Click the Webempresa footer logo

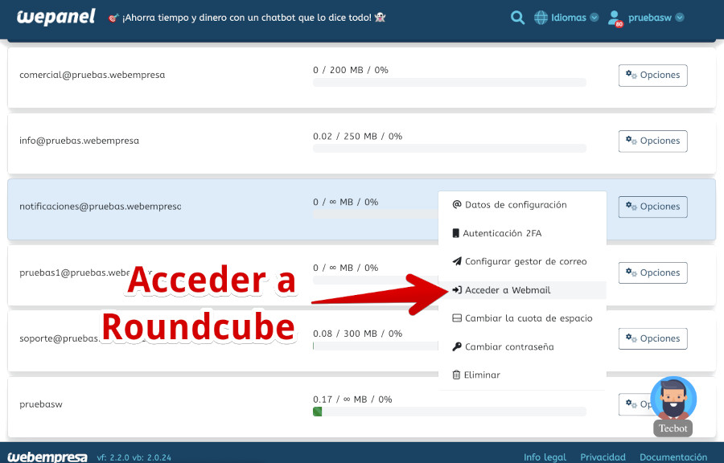[47, 457]
